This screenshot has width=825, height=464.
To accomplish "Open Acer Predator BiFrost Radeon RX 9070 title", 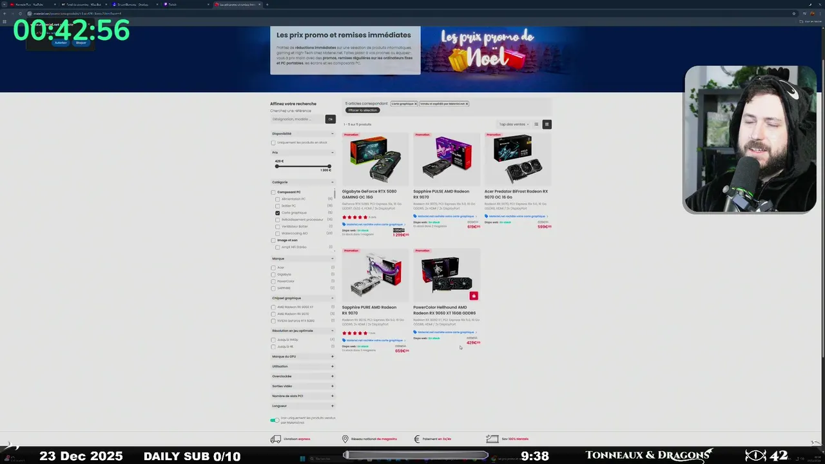I will click(516, 194).
